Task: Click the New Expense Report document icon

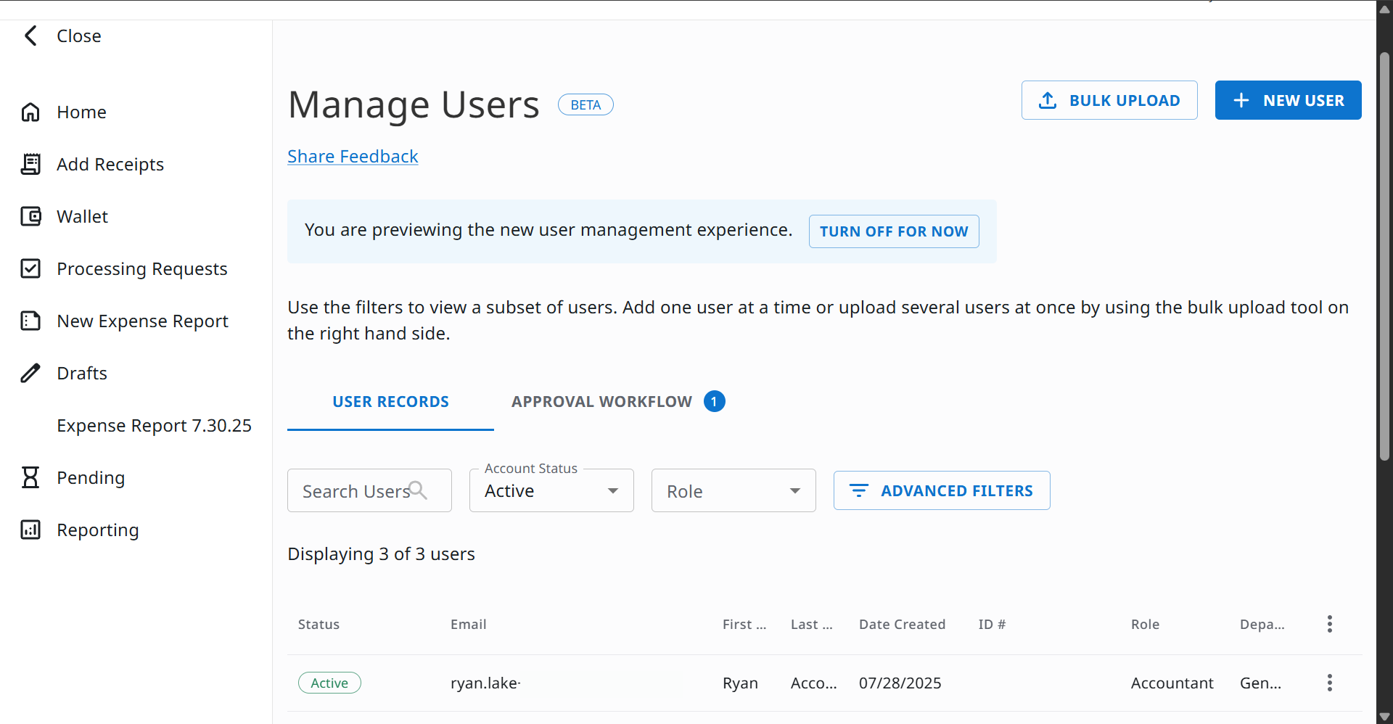Action: (30, 321)
